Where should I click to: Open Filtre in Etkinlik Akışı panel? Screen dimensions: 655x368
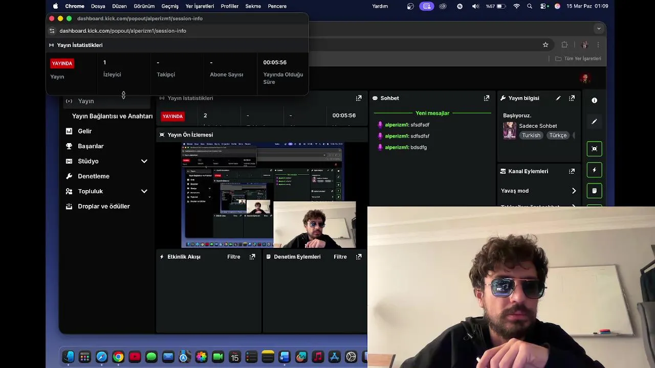[234, 257]
